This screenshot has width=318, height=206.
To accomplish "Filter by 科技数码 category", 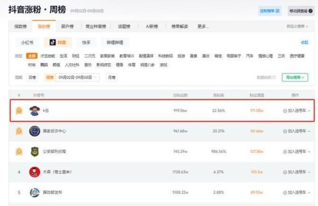I will point(165,56).
